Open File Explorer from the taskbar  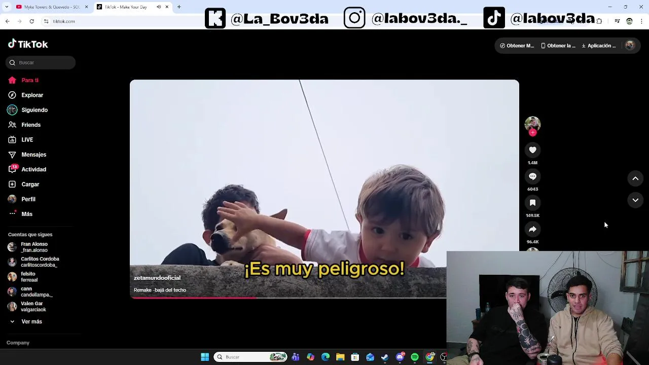[x=340, y=357]
